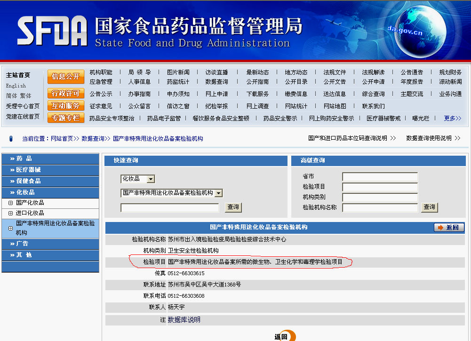Viewport: 471px width, 341px height.
Task: Go to 主站首页
Action: pos(18,75)
